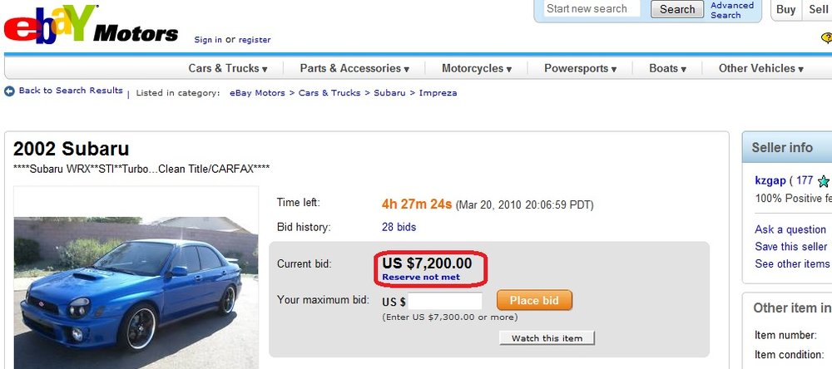832x369 pixels.
Task: Click the Place bid button
Action: tap(534, 301)
